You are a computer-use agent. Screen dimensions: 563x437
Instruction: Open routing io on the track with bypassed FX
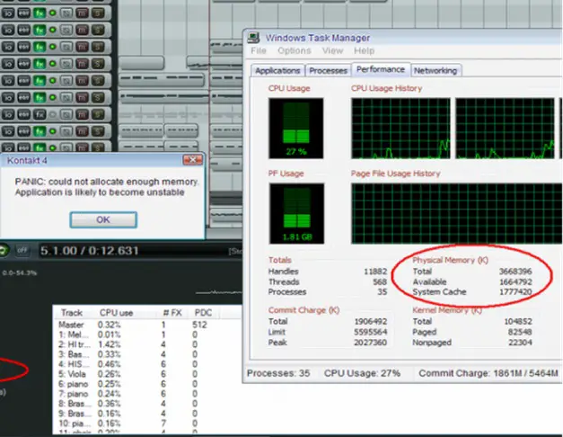point(8,114)
